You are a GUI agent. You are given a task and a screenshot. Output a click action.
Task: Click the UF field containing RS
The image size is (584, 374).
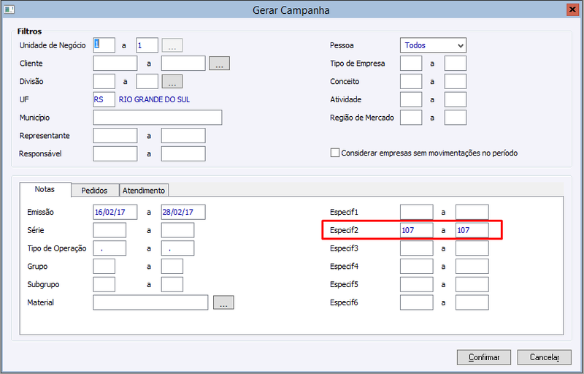click(104, 99)
